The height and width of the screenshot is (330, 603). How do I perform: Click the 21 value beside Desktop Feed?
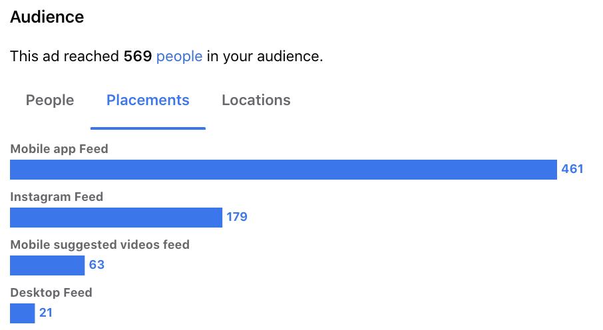click(x=46, y=313)
